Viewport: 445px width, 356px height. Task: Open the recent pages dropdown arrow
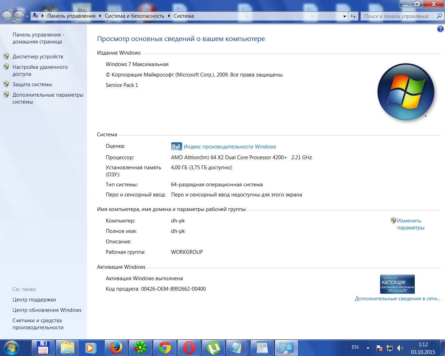(27, 16)
